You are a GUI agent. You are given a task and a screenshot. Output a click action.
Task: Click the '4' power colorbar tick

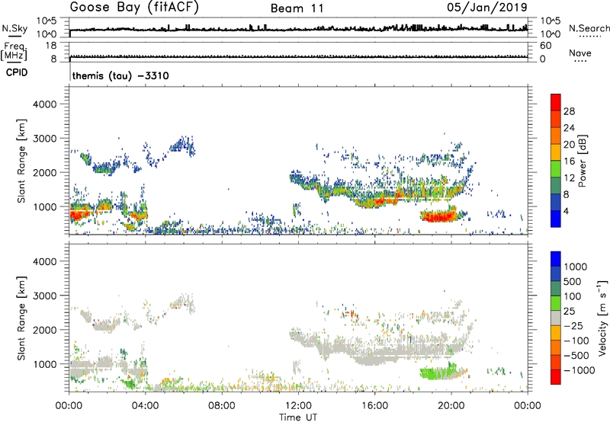(566, 211)
